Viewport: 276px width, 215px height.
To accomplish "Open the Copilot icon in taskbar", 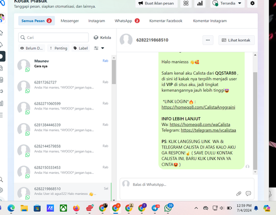I will tap(267, 208).
